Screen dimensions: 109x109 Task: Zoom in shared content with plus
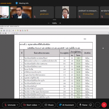[60, 23]
